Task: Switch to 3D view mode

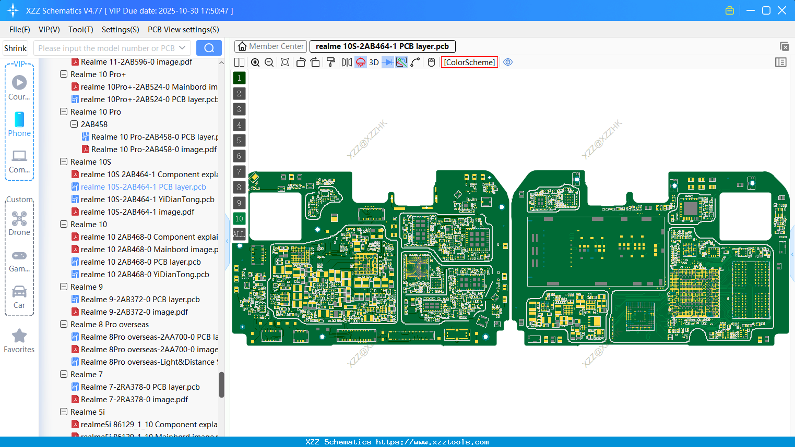Action: [x=374, y=62]
